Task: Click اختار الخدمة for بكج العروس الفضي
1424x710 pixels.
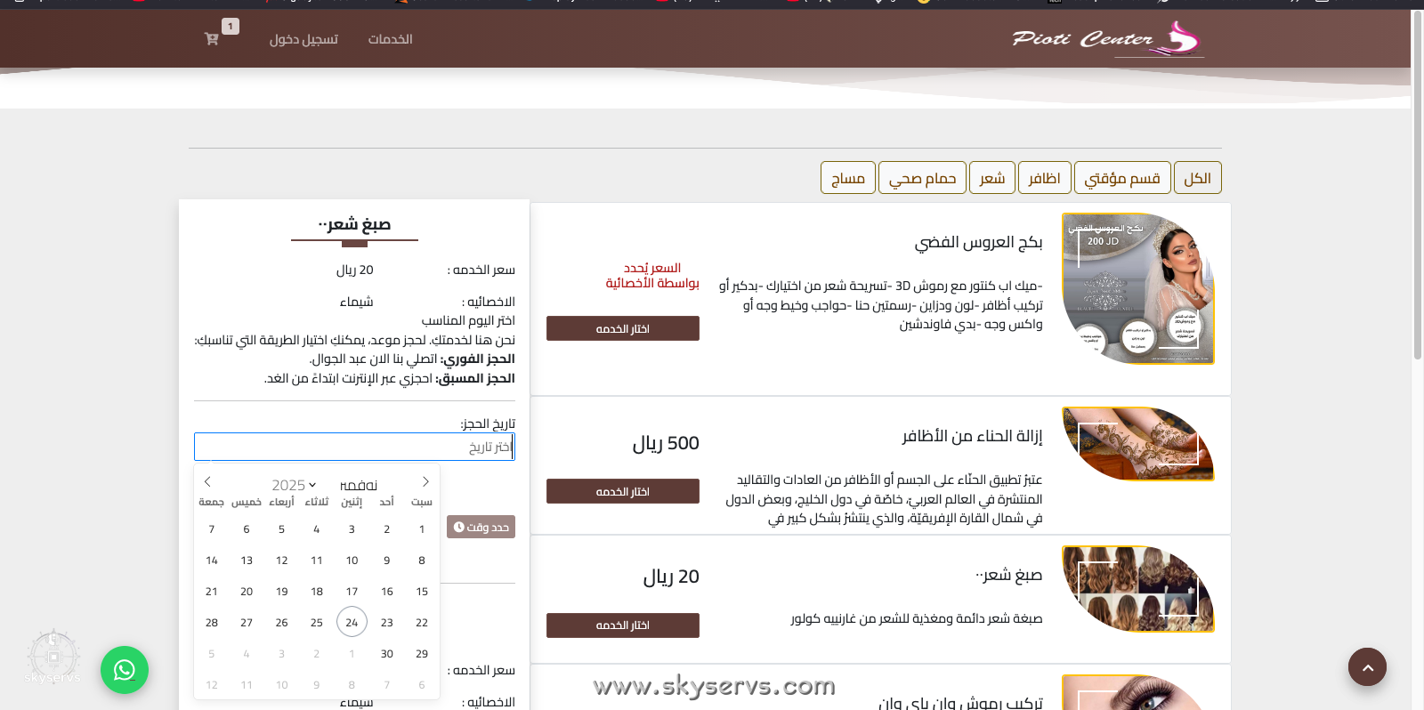Action: click(x=622, y=328)
